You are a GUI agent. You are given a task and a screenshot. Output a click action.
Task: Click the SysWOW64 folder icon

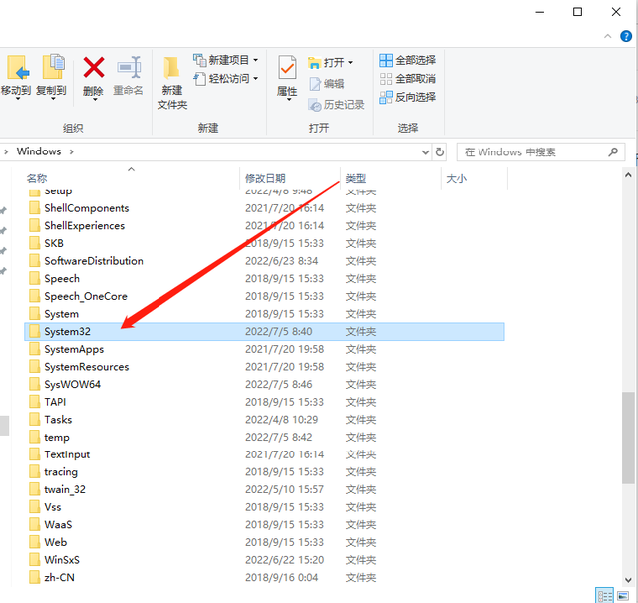click(34, 384)
